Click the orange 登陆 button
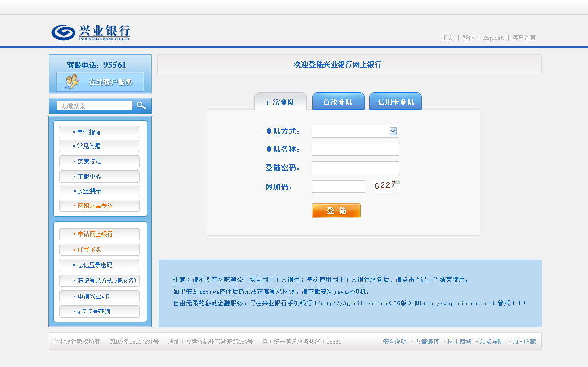Screen dimensions: 588x367 point(336,211)
